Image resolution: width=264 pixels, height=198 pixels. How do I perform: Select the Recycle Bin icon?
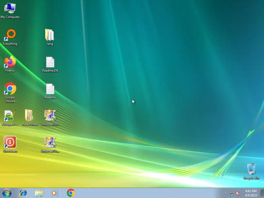click(251, 171)
